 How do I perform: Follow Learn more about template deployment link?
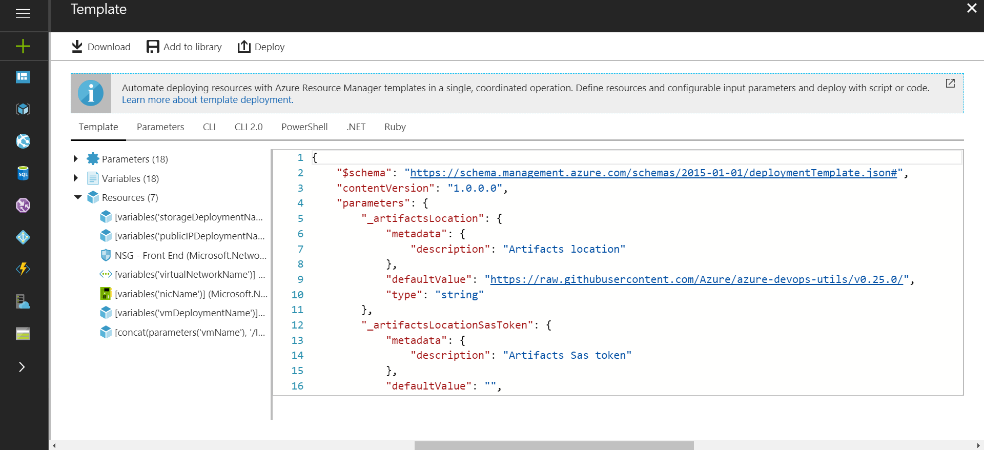pos(208,100)
